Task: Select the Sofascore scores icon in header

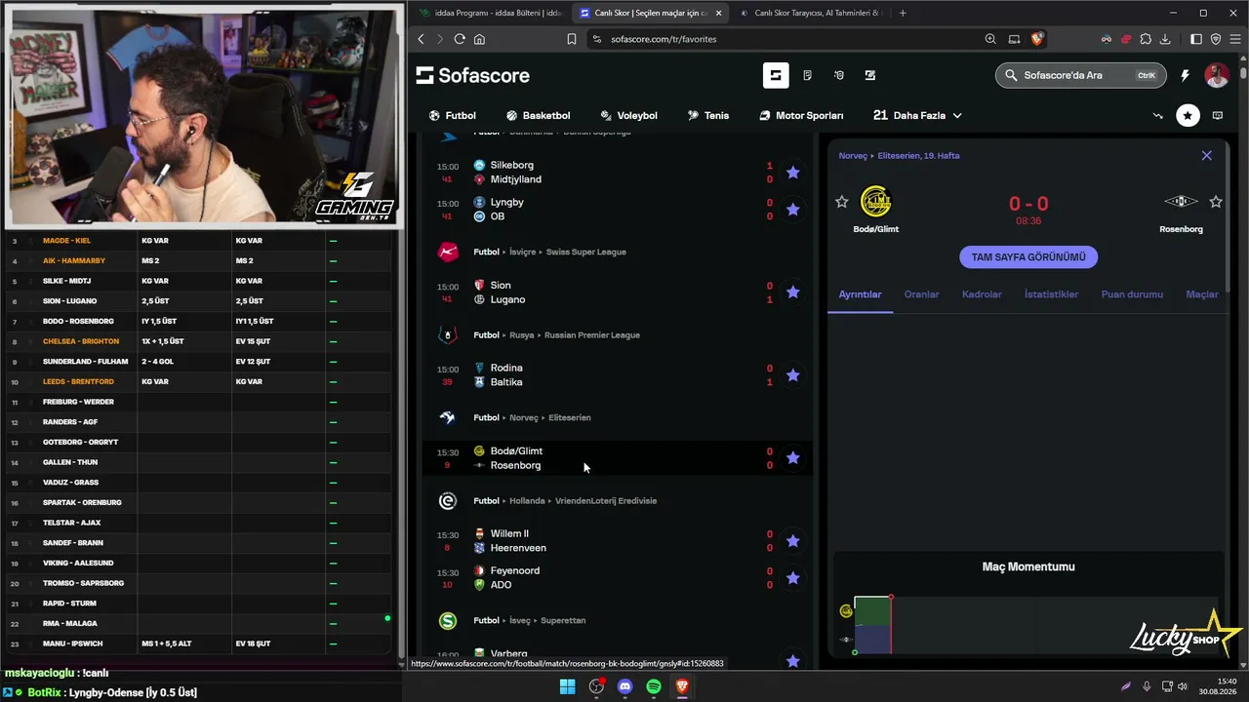Action: click(x=776, y=75)
